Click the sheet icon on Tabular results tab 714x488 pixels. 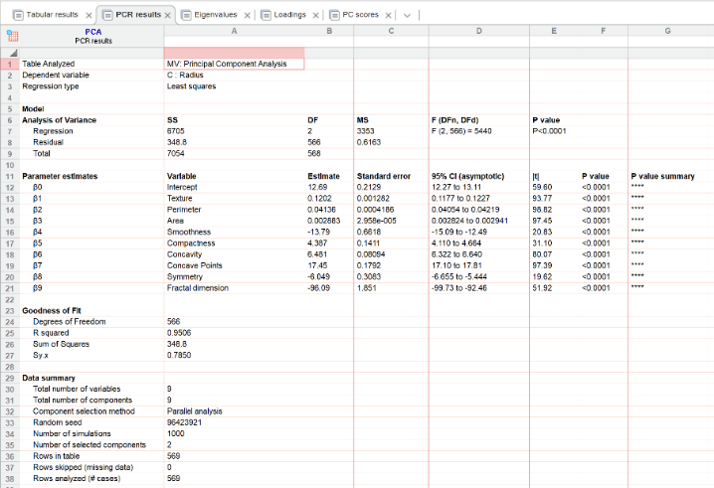tap(18, 15)
